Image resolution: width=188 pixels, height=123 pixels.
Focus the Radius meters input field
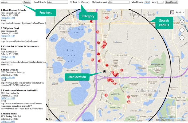pyautogui.click(x=119, y=2)
